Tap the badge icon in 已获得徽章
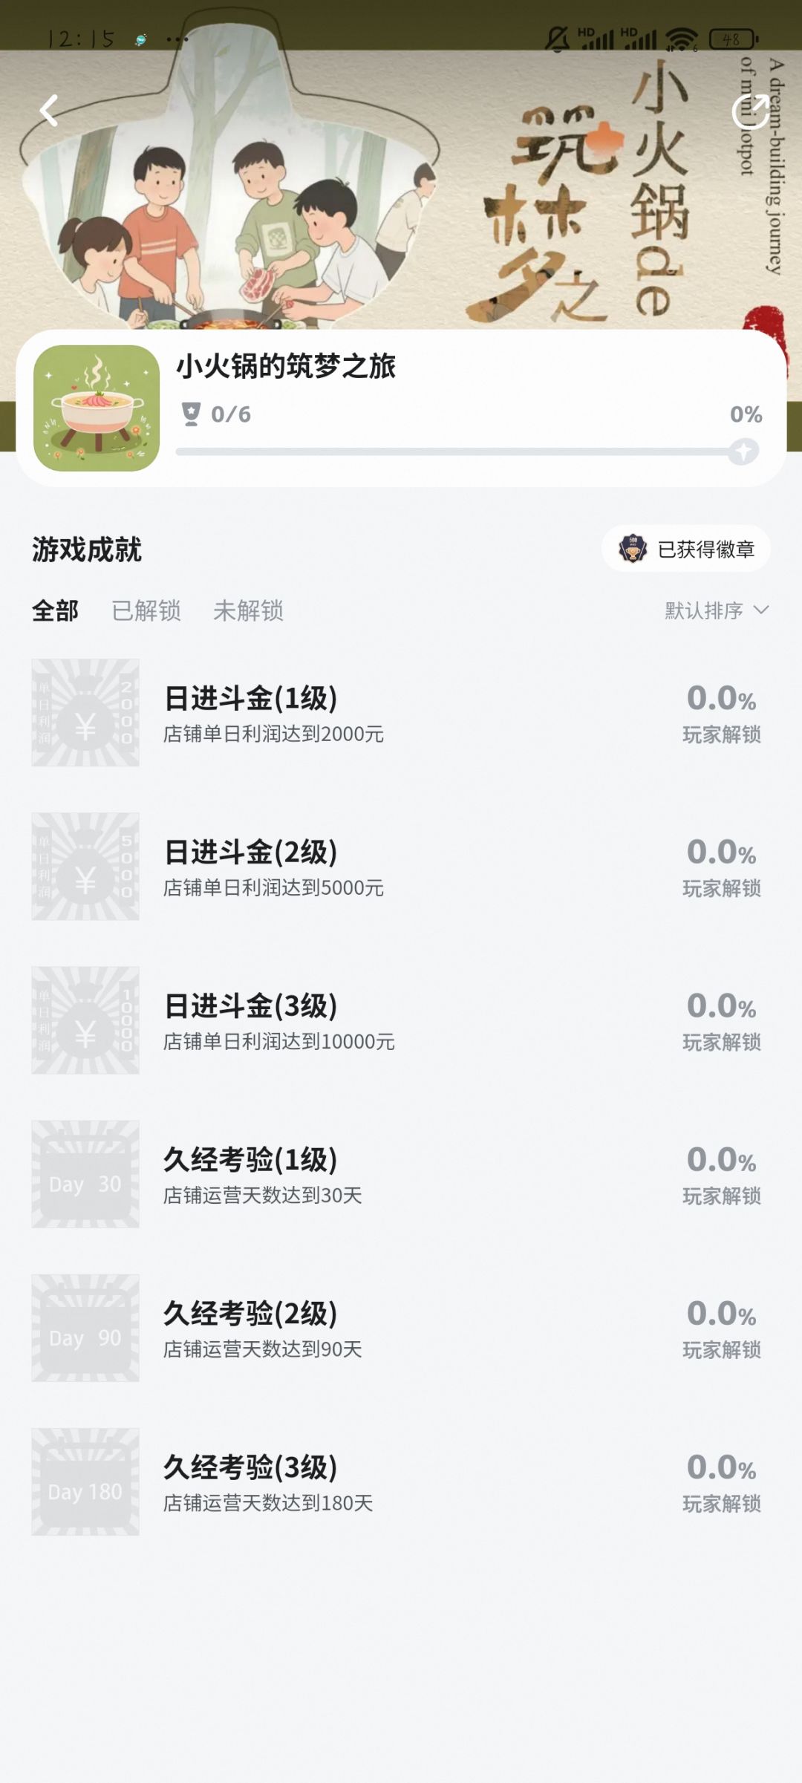The width and height of the screenshot is (802, 1783). click(633, 549)
